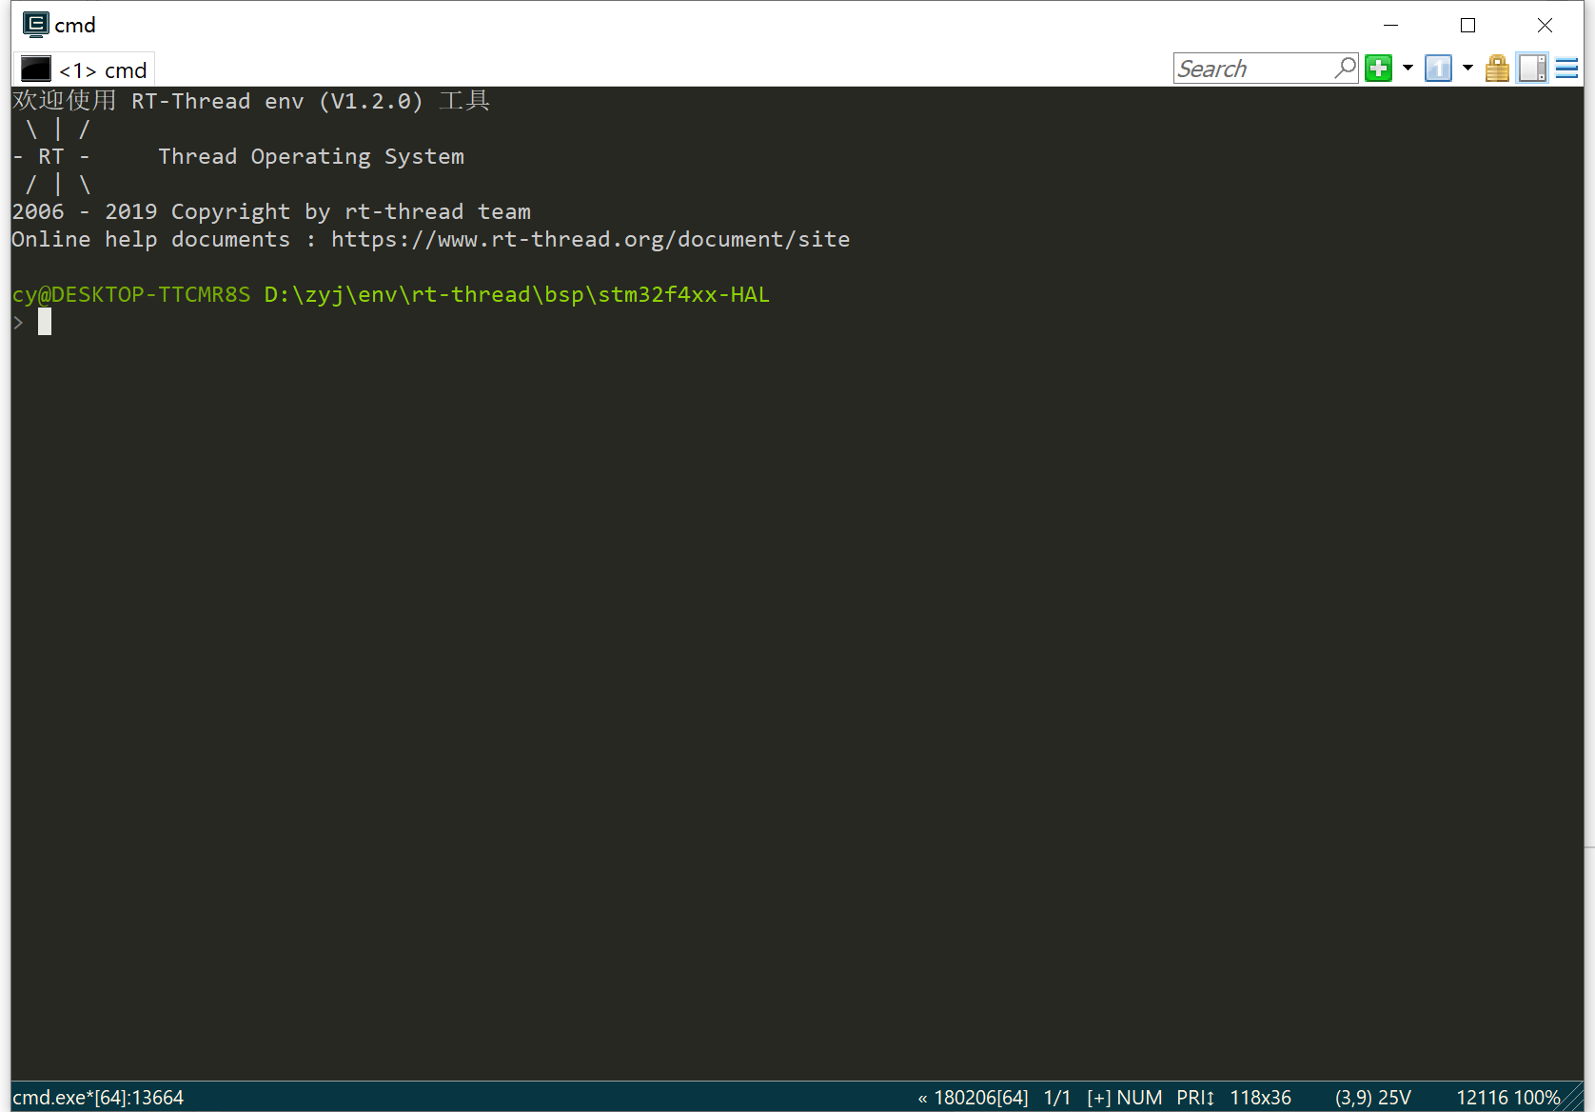This screenshot has height=1112, width=1595.
Task: Toggle the alternative buffer mode icon
Action: [x=1532, y=69]
